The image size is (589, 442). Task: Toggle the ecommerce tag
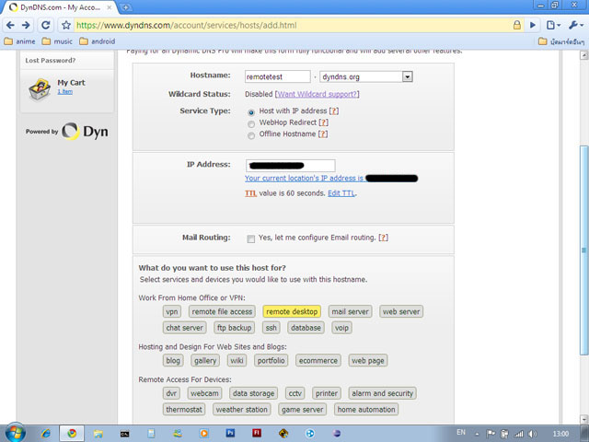318,361
